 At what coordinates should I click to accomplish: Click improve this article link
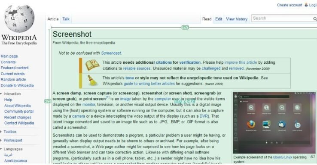click(x=241, y=62)
